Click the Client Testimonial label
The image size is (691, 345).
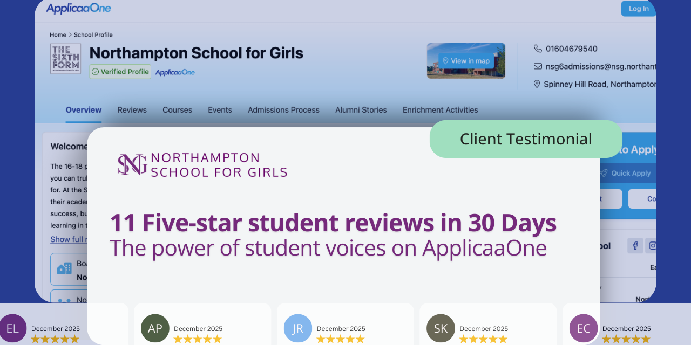point(525,139)
